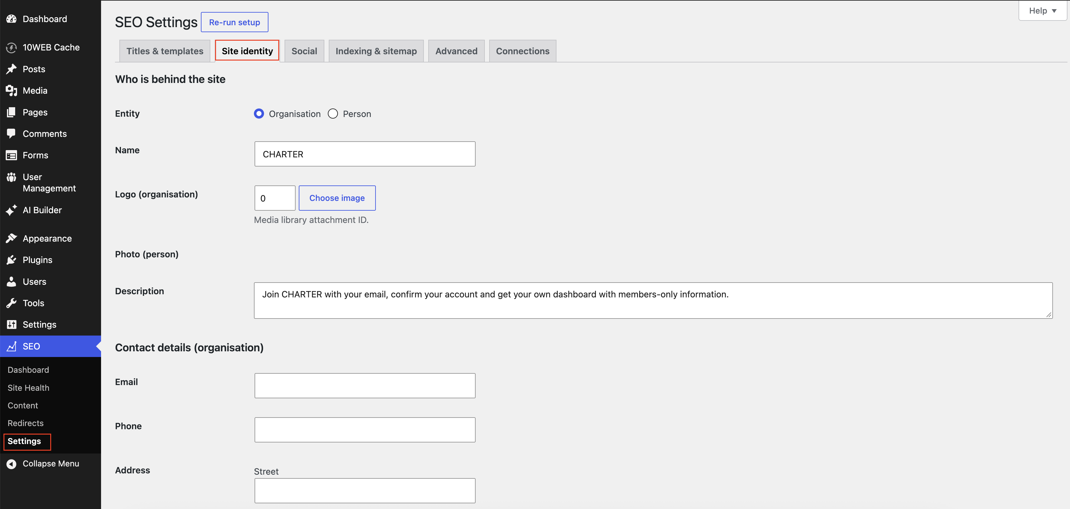Open the Social tab
Image resolution: width=1070 pixels, height=509 pixels.
tap(304, 51)
